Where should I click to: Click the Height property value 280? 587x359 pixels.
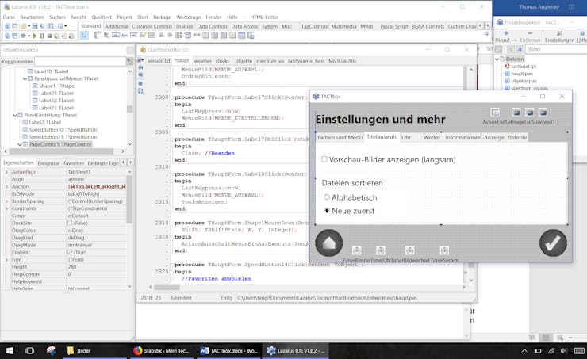coord(97,266)
